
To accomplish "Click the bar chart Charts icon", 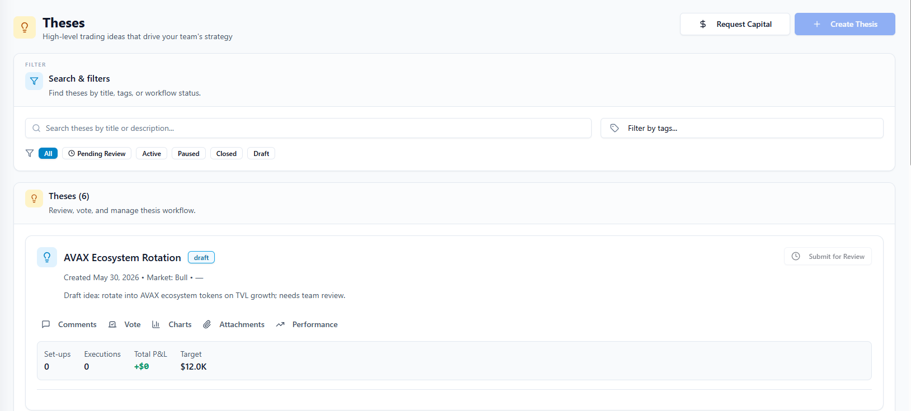I will [x=156, y=324].
